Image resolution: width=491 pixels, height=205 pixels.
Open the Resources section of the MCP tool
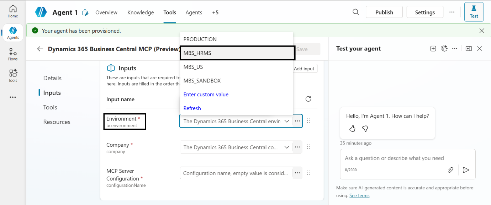(57, 122)
